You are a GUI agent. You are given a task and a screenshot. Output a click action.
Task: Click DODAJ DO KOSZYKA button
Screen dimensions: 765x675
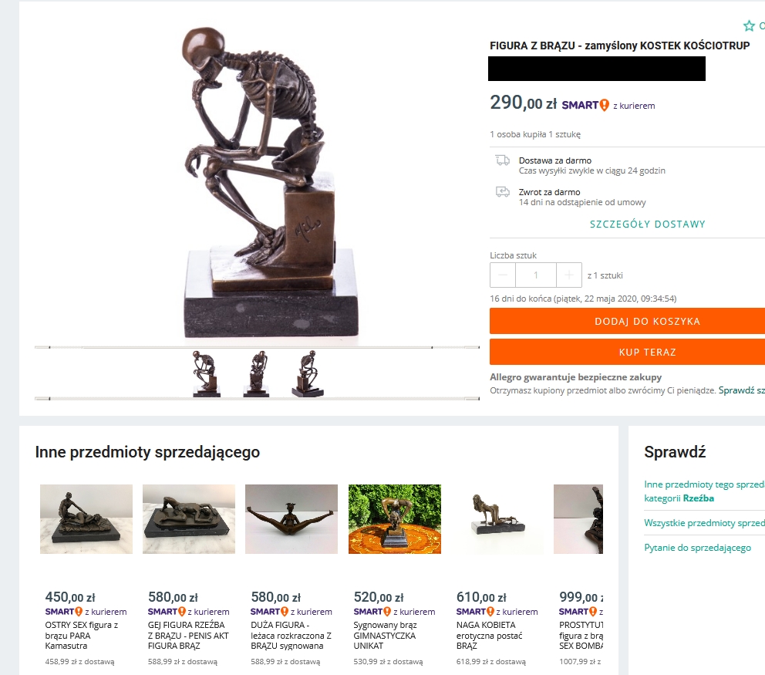point(628,321)
